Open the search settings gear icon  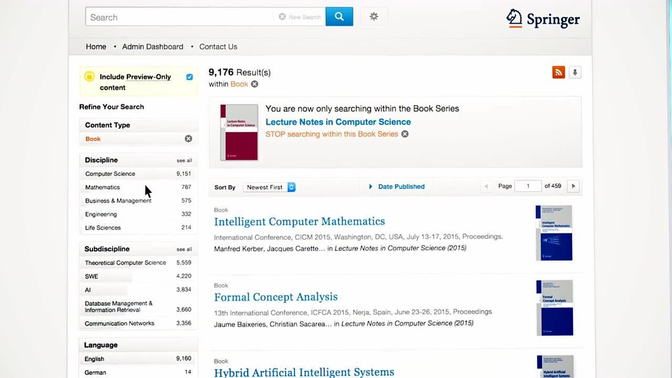pos(374,17)
